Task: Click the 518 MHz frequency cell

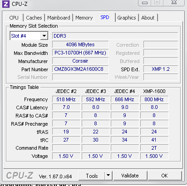Action: [66, 99]
